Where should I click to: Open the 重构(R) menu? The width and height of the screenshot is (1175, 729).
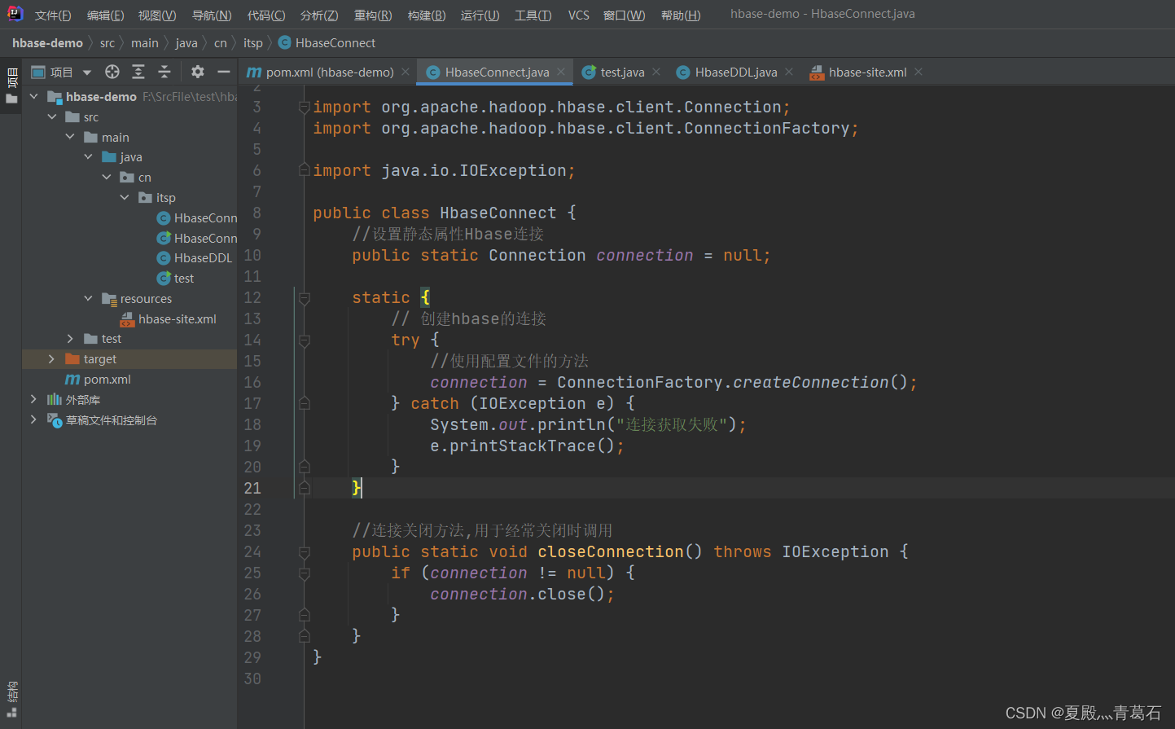pyautogui.click(x=373, y=15)
